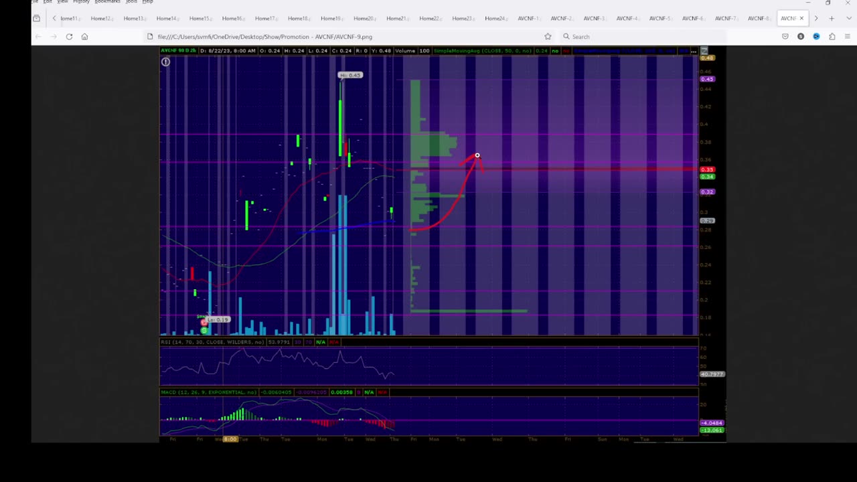Open the View menu
Screen dimensions: 857x482
click(x=62, y=2)
